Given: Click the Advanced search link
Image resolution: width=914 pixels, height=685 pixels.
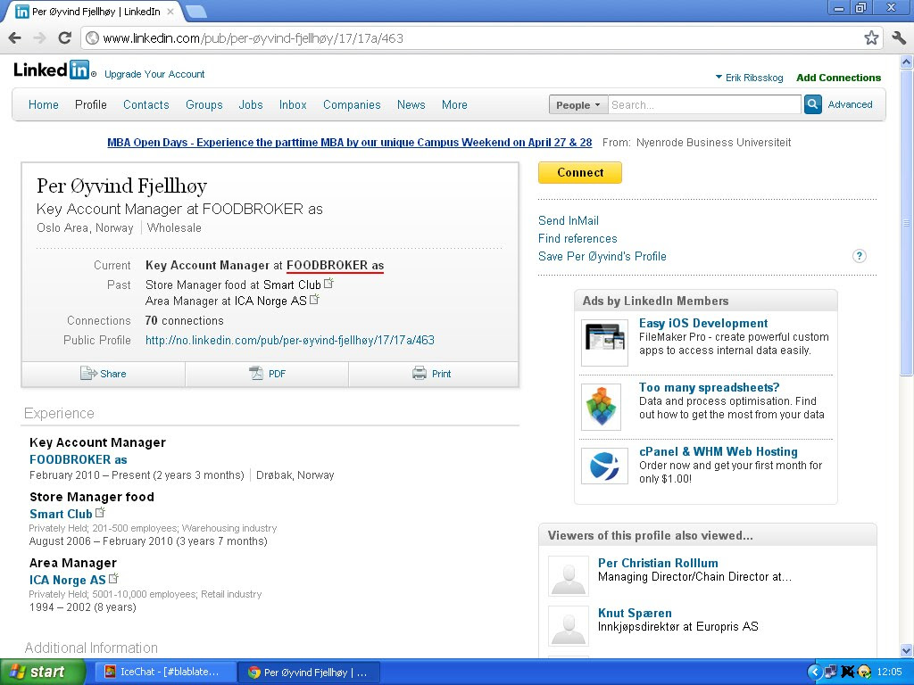Looking at the screenshot, I should (x=850, y=105).
